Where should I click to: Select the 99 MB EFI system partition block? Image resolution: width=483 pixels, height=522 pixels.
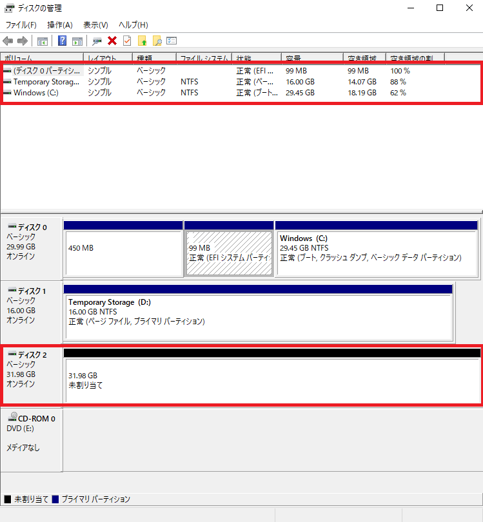pos(229,253)
